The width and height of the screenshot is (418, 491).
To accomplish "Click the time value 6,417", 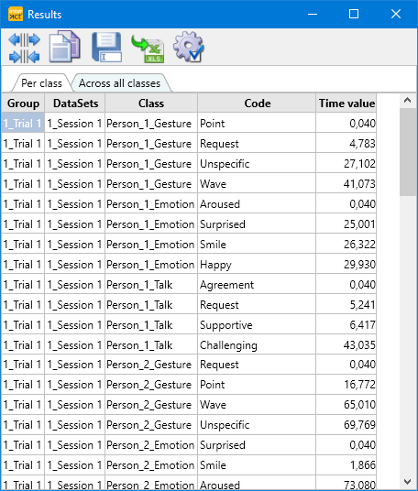I will [x=346, y=325].
